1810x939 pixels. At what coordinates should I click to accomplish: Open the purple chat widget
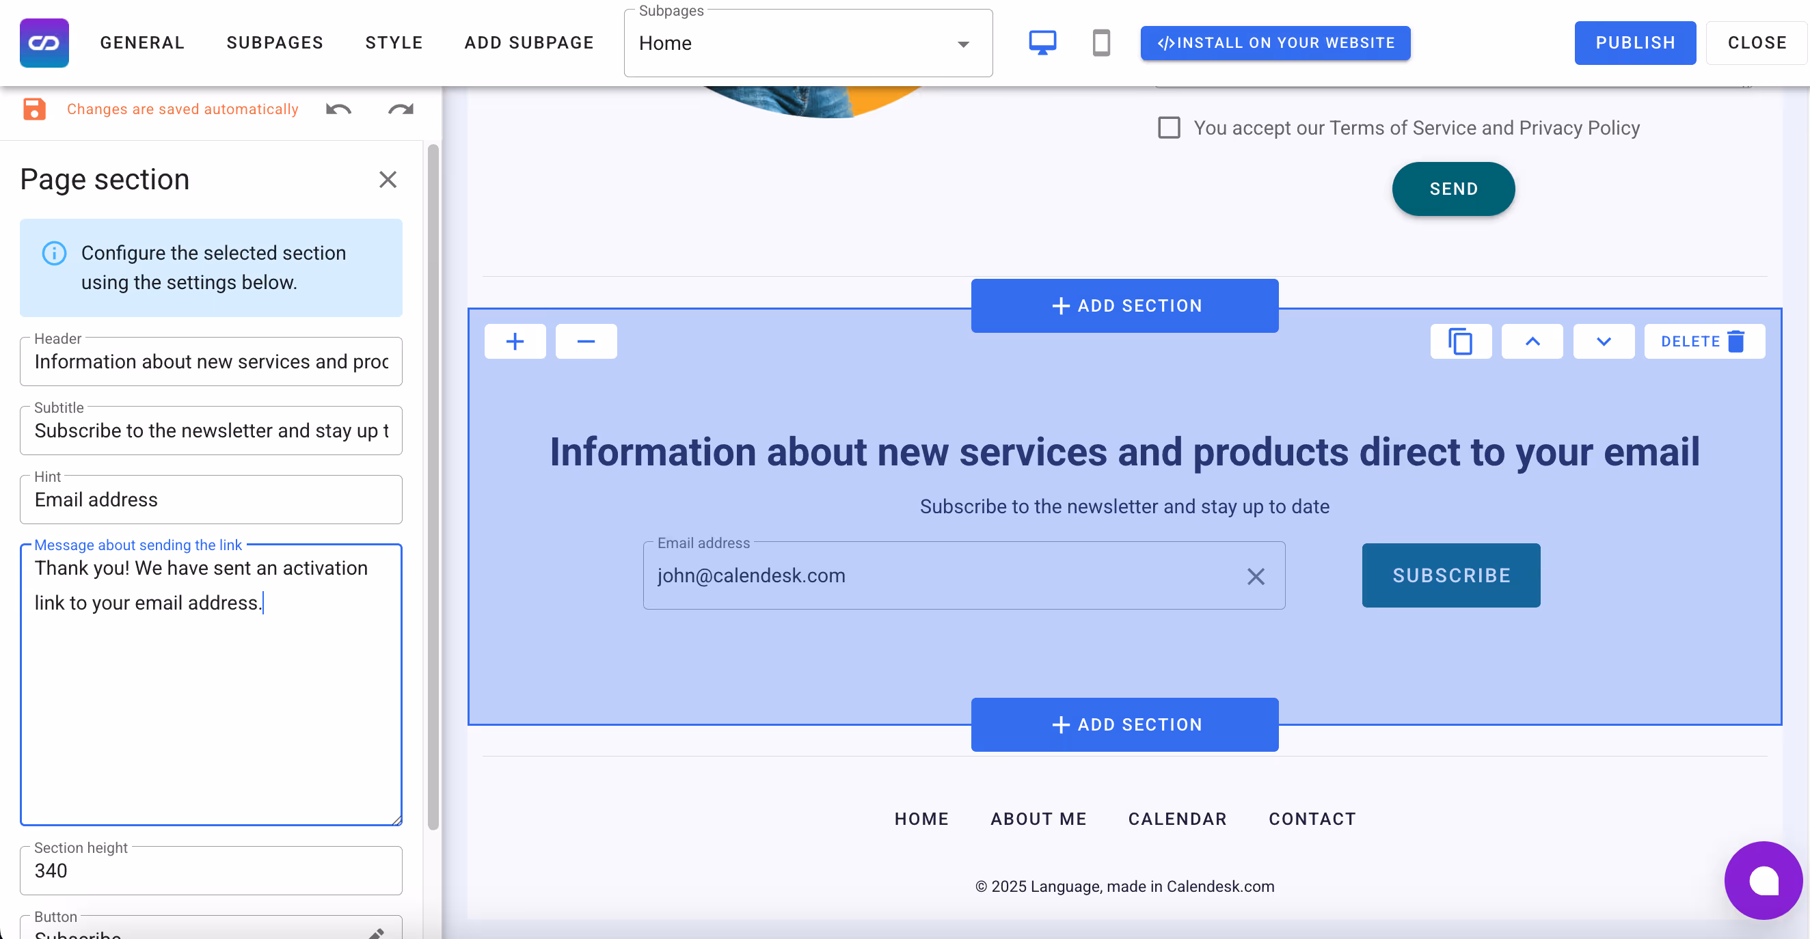point(1764,881)
